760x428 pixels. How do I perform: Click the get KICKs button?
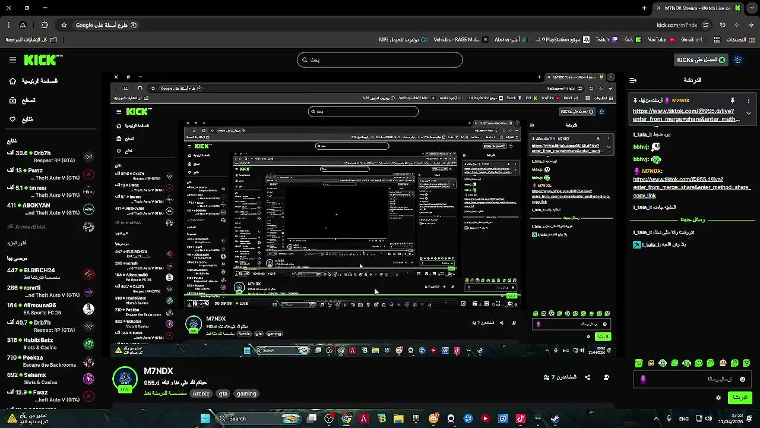(x=702, y=59)
